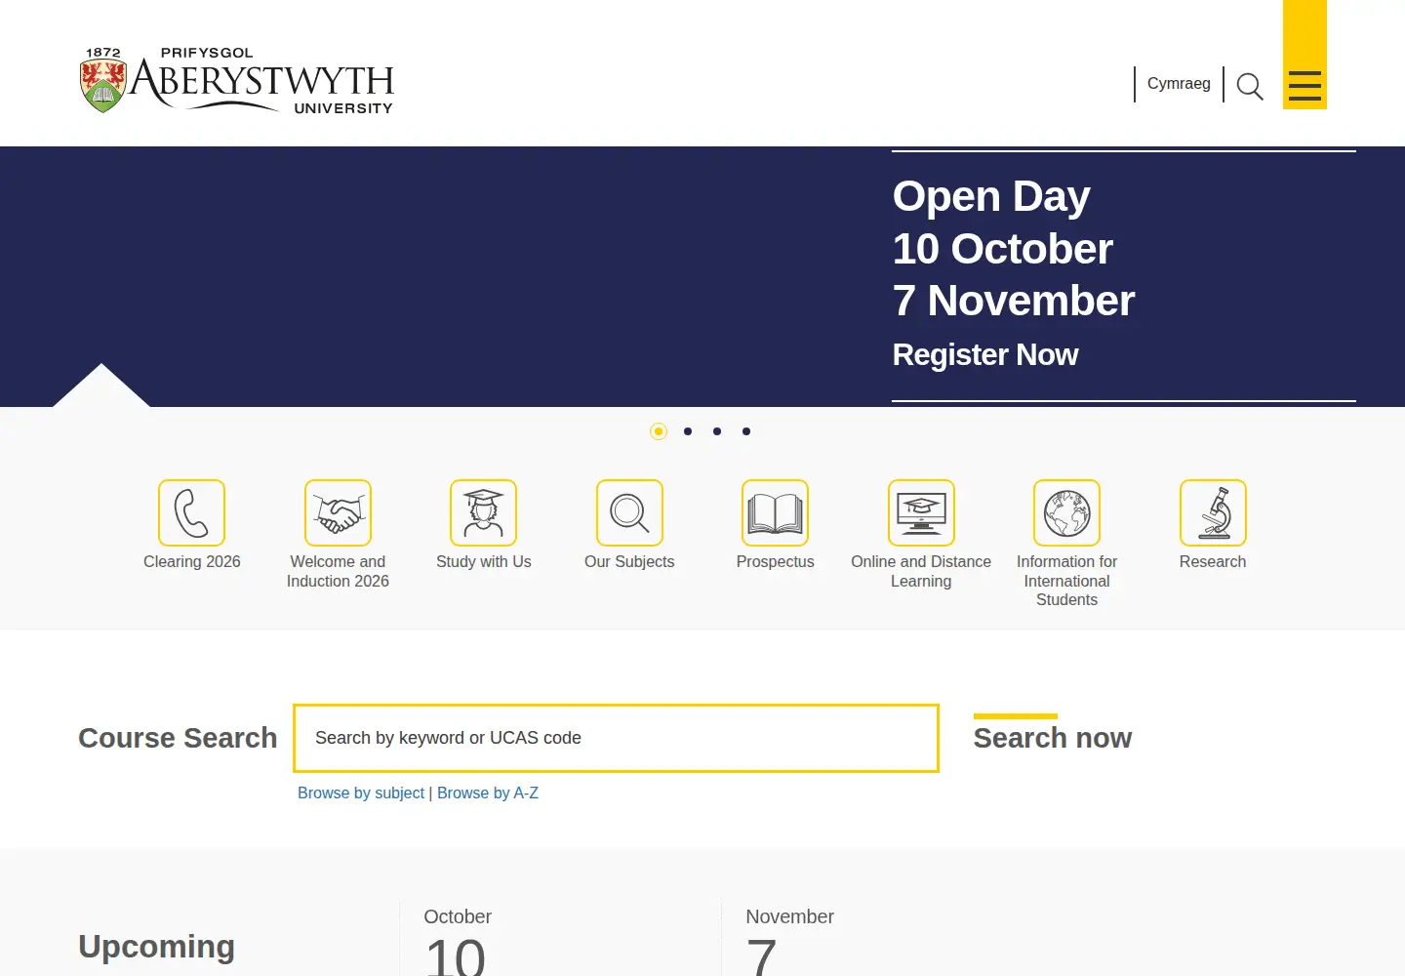Click the Course Search heading
Image resolution: width=1405 pixels, height=976 pixels.
[x=178, y=738]
